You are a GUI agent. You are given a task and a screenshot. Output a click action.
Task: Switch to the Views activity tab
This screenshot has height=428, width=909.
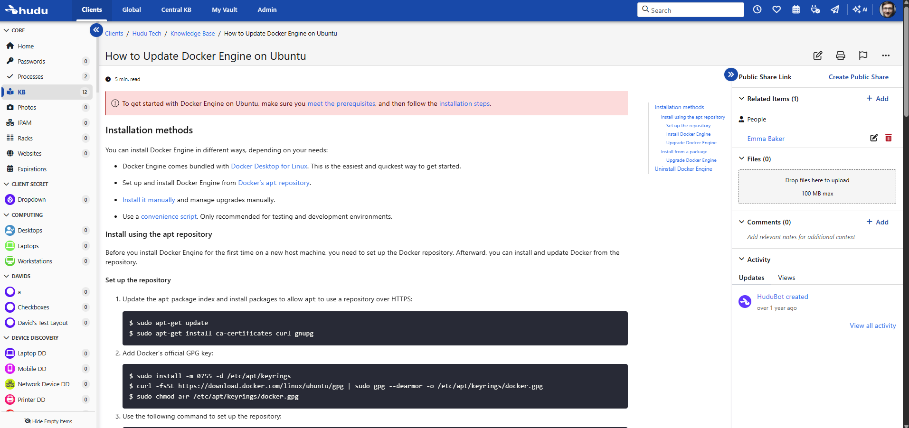click(786, 278)
